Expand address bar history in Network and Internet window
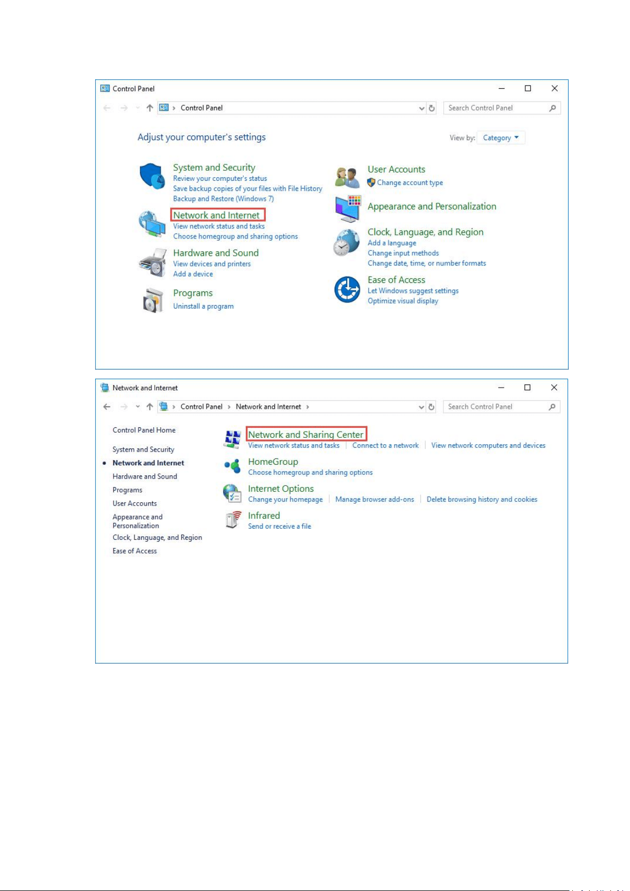 point(421,407)
